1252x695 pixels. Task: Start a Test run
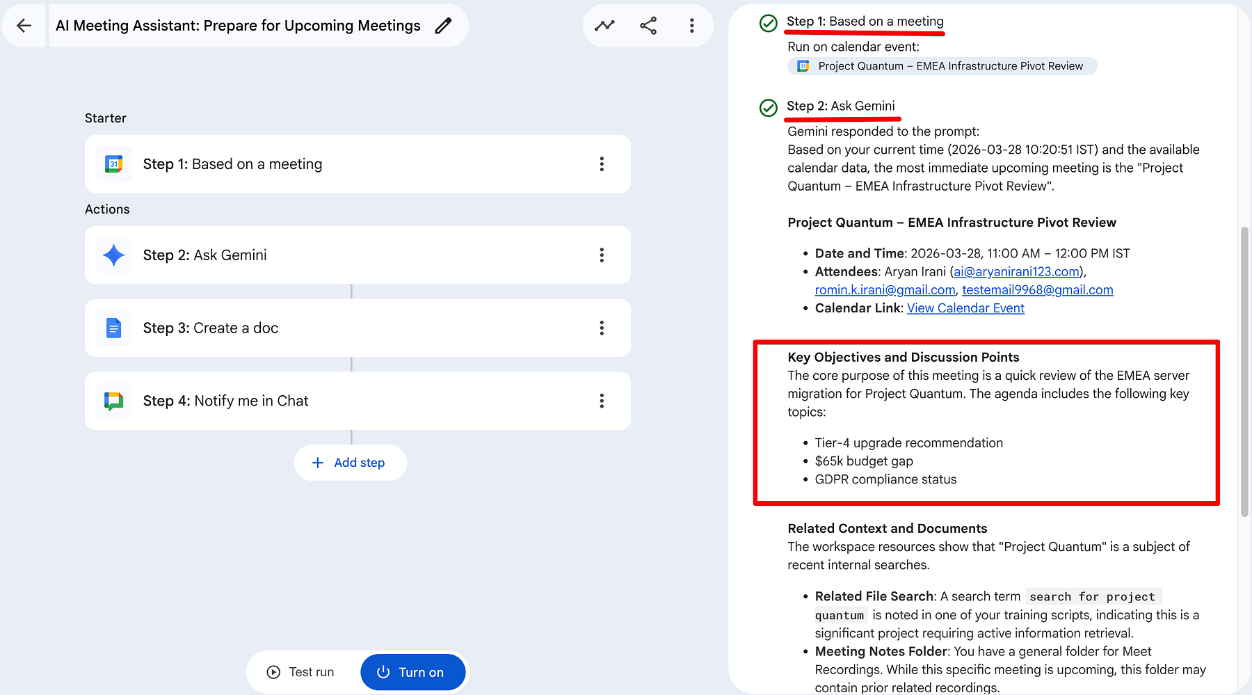[301, 672]
